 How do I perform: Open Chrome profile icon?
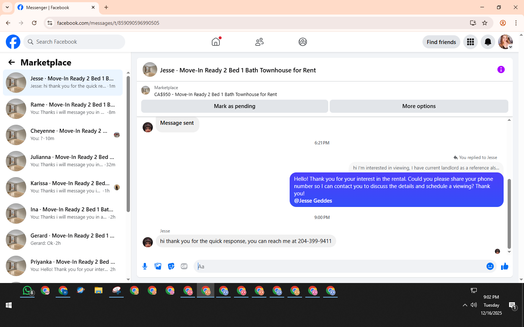coord(503,23)
